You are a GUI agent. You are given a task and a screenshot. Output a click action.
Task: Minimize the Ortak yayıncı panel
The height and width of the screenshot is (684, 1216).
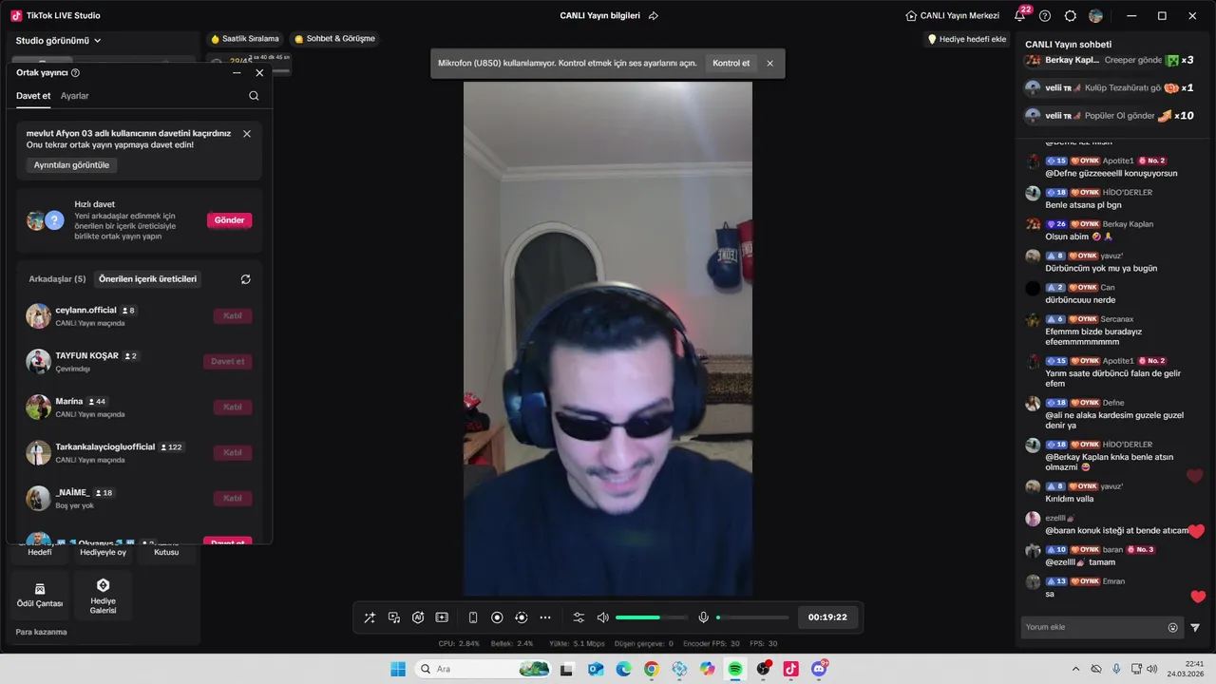tap(237, 73)
